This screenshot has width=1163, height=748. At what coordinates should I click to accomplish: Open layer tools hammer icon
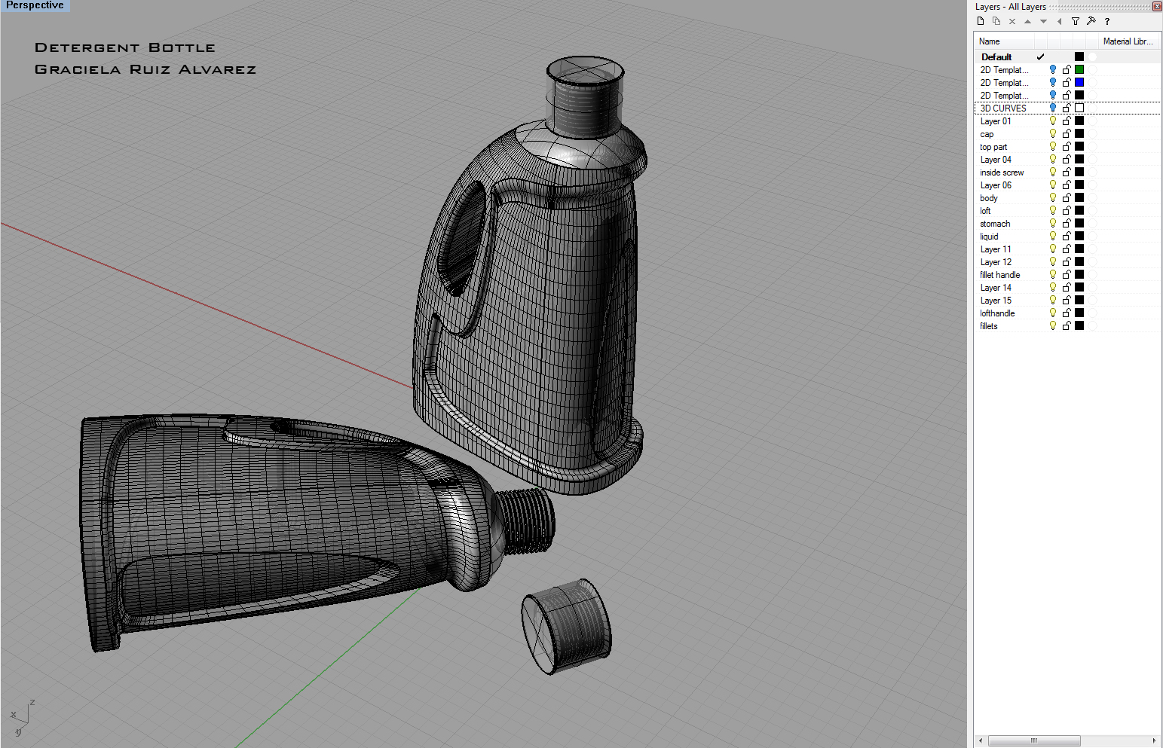click(x=1091, y=21)
